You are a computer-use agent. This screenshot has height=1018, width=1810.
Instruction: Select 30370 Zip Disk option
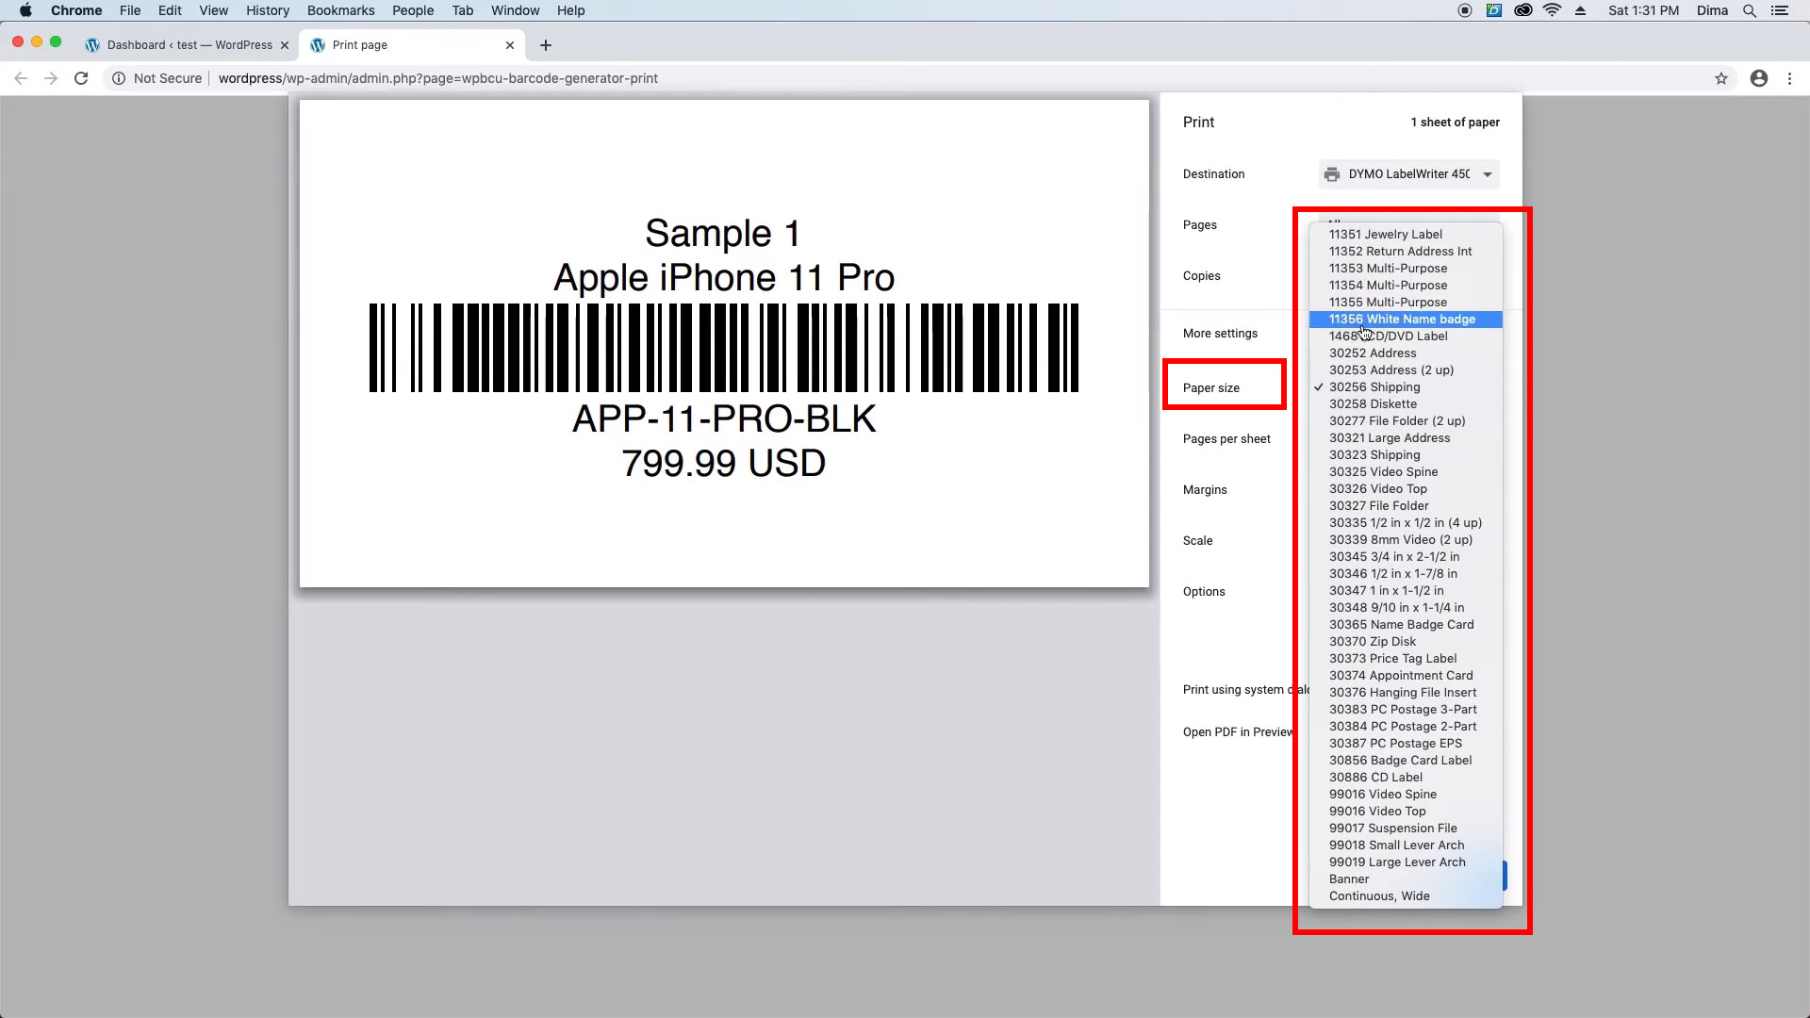(1406, 642)
